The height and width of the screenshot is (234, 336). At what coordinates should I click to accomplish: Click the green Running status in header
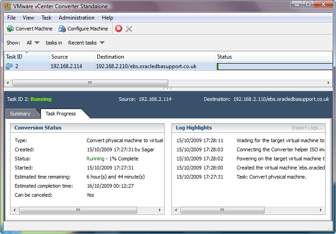click(x=41, y=99)
